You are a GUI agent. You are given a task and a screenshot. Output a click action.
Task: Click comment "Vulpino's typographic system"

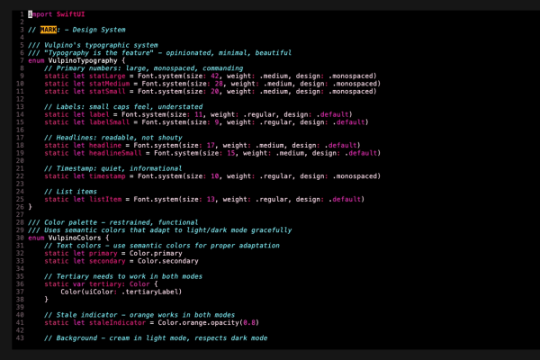point(101,45)
